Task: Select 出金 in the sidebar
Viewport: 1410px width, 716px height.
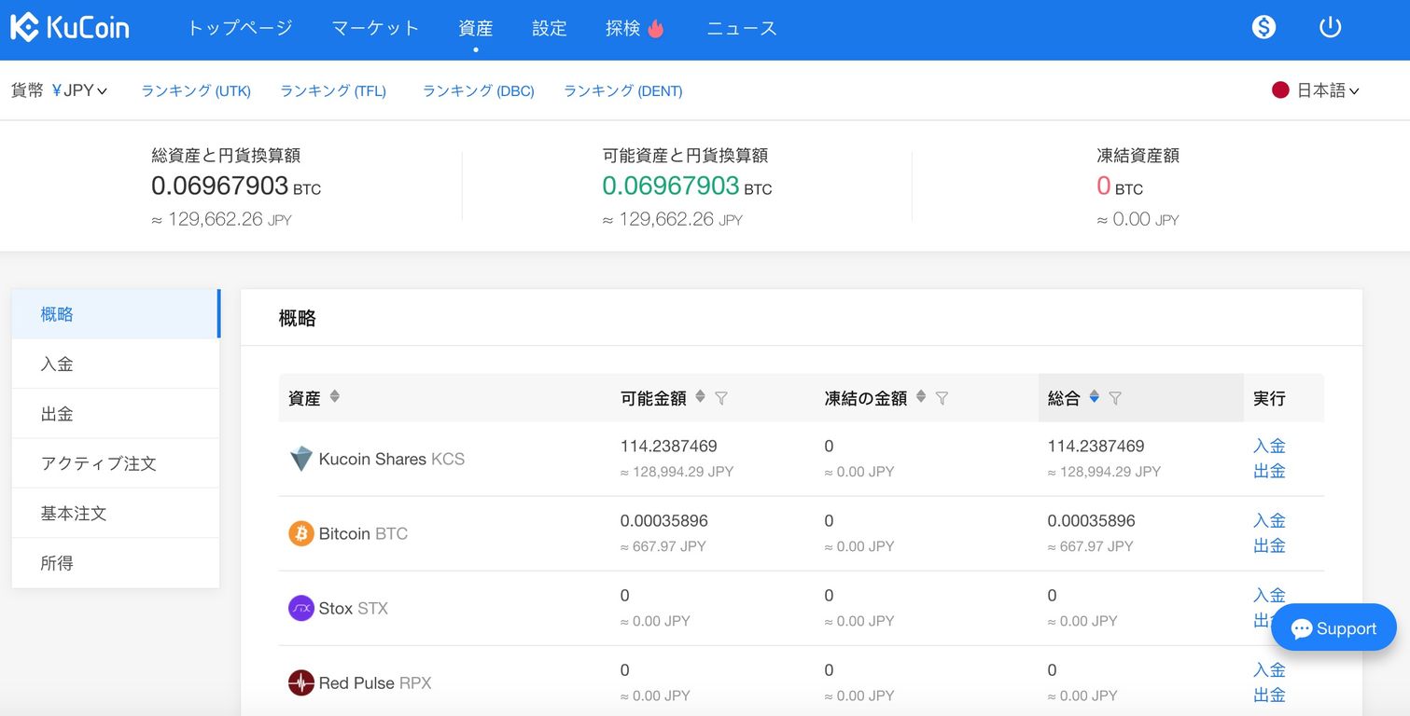Action: 116,414
